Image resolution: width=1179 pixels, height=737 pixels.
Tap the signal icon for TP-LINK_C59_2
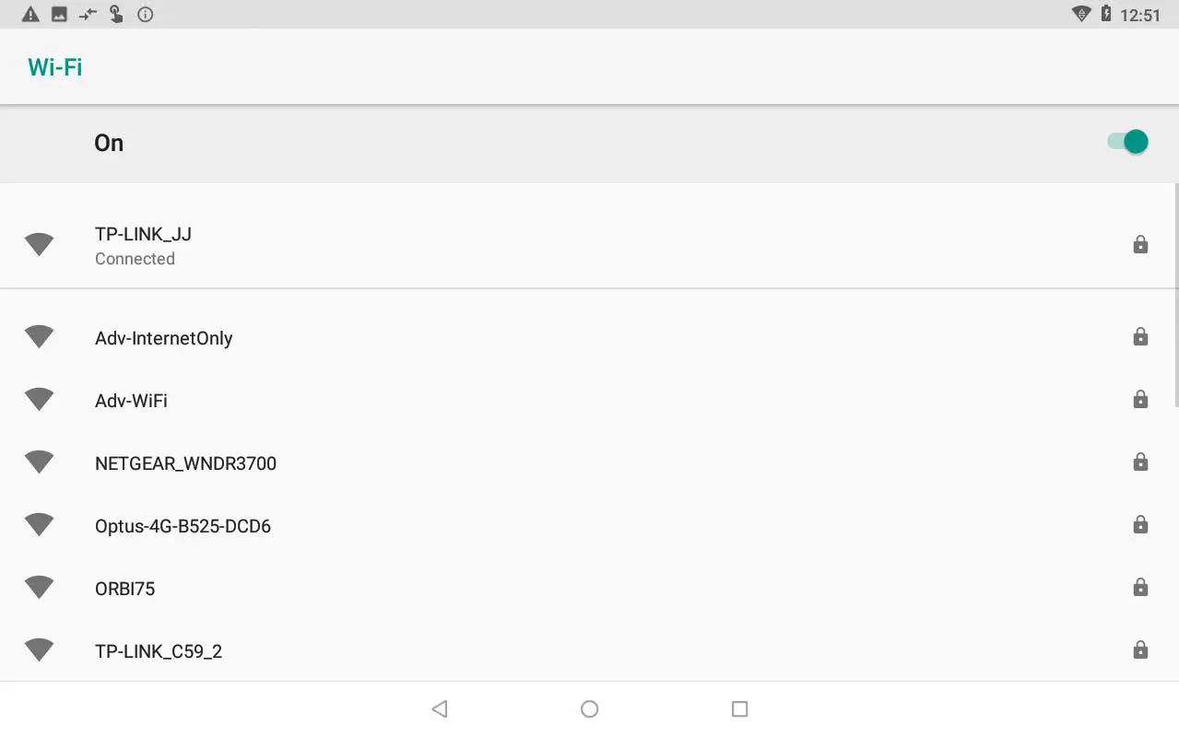tap(39, 649)
